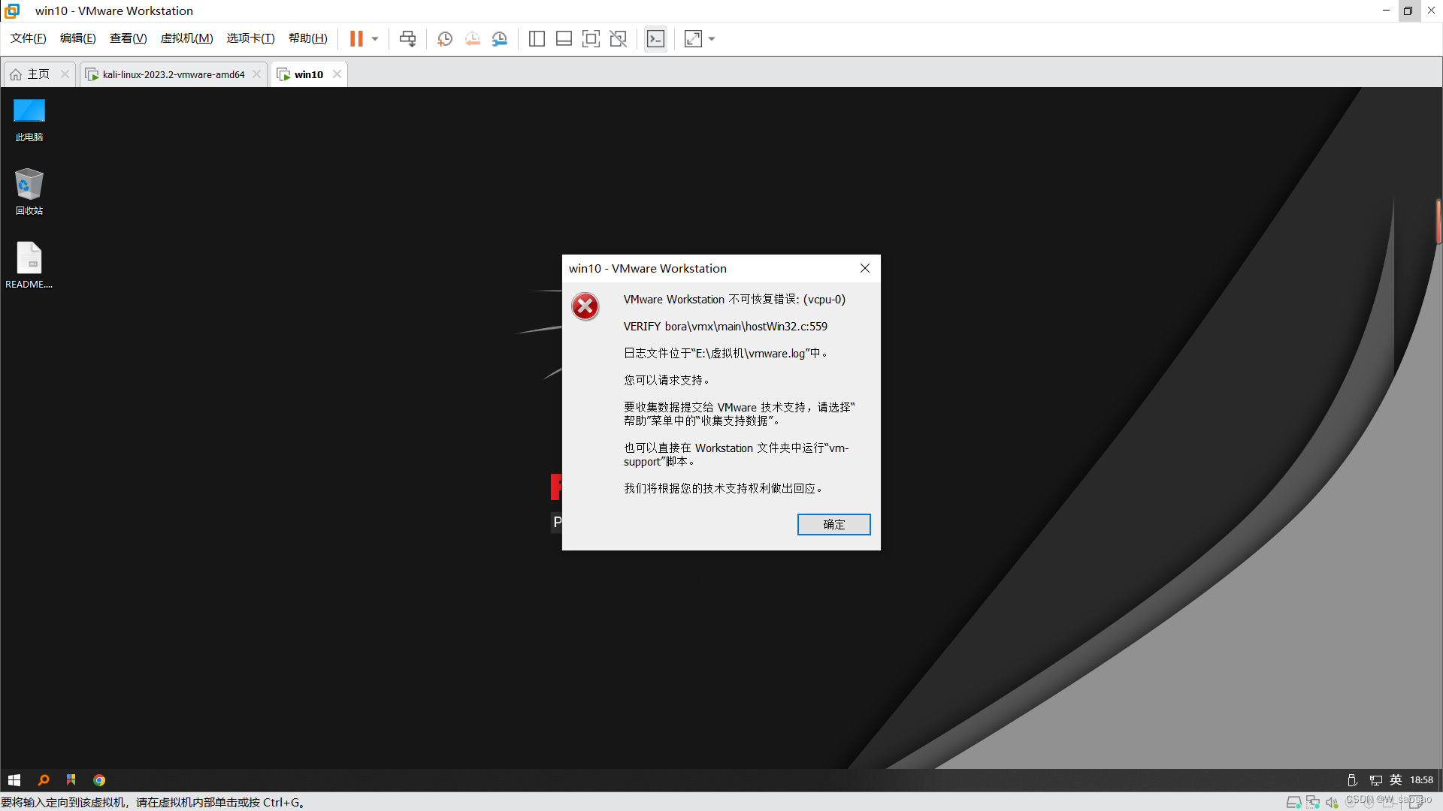Take a snapshot of the VM
1443x811 pixels.
(x=444, y=38)
